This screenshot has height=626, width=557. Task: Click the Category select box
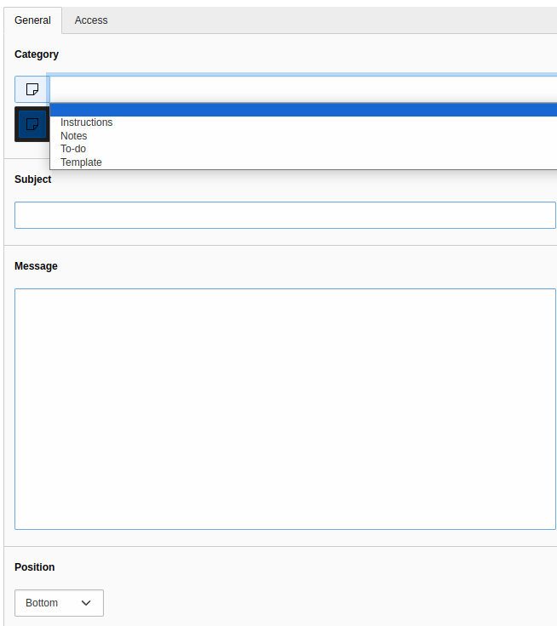tap(302, 89)
